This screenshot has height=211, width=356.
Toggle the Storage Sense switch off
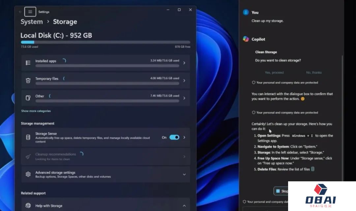[174, 137]
